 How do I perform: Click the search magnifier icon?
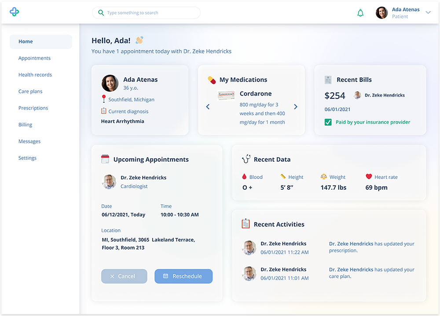[101, 13]
